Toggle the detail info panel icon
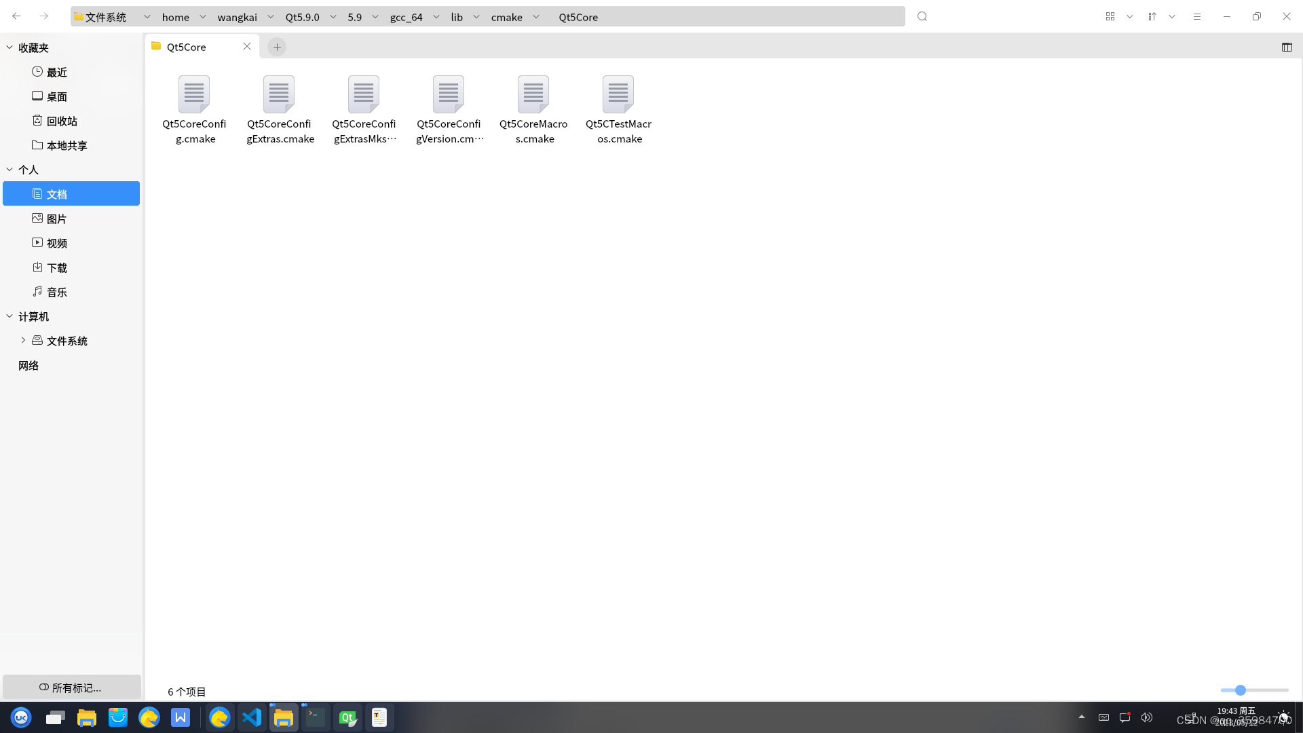This screenshot has width=1303, height=733. click(1287, 47)
